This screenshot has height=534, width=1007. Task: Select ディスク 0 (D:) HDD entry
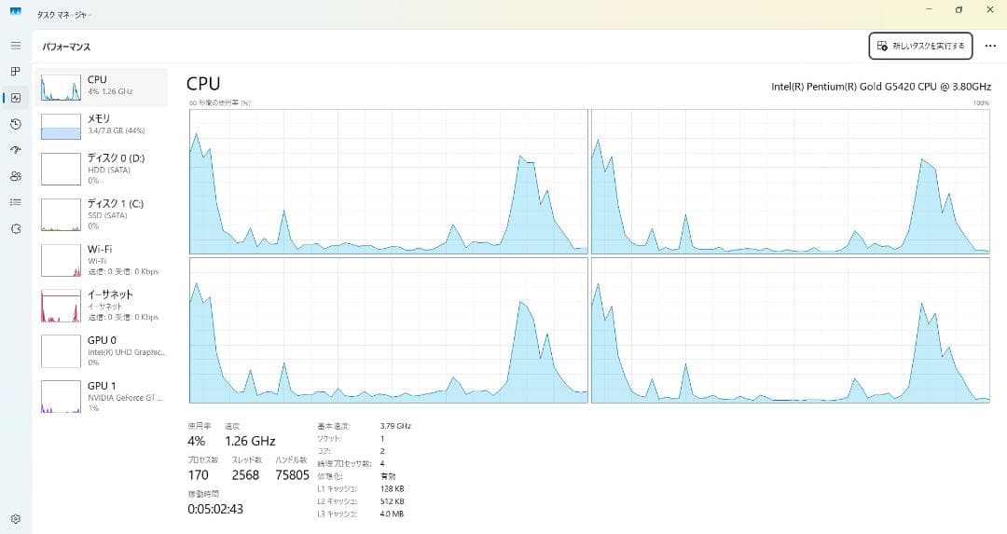point(102,169)
